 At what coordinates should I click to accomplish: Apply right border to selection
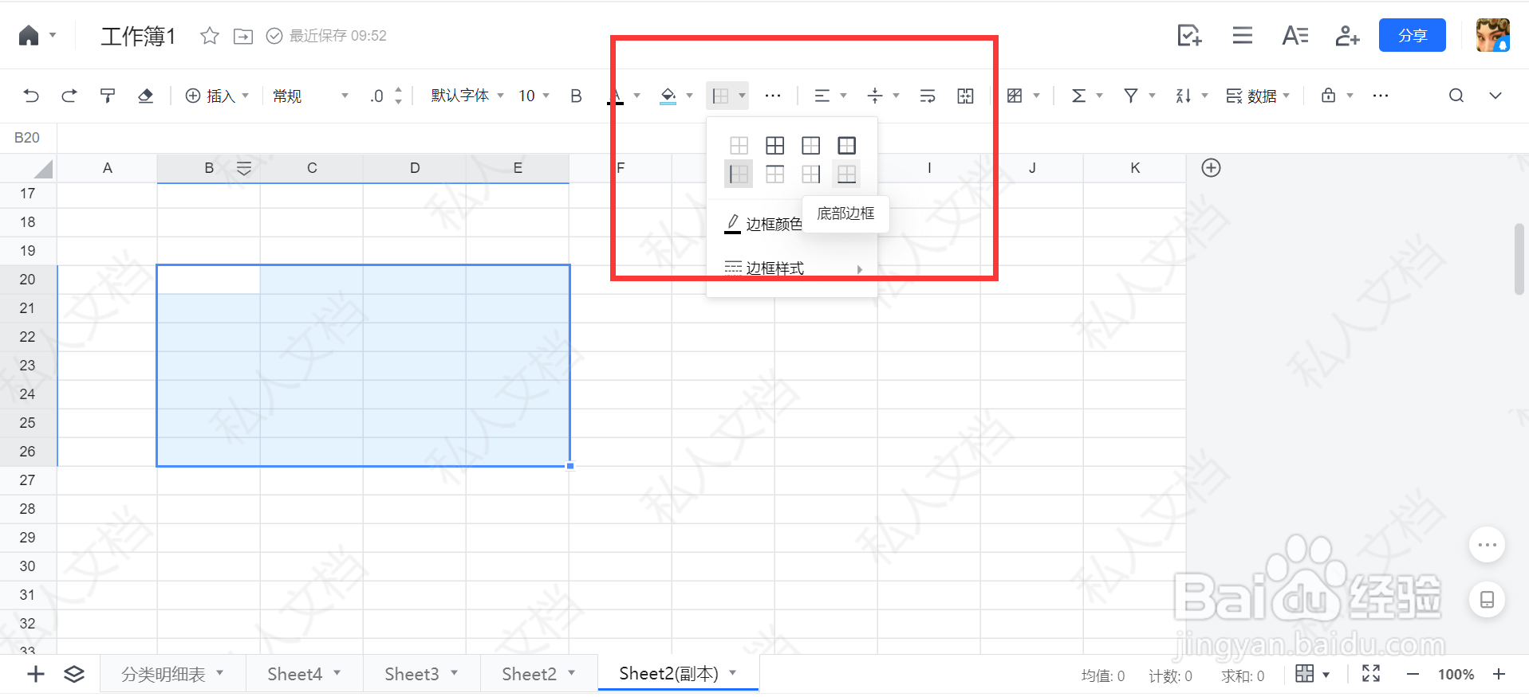tap(811, 174)
